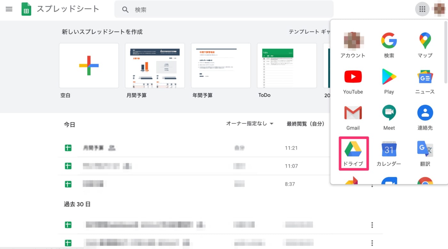Click the apps panel scrollbar
This screenshot has width=448, height=249.
(x=446, y=53)
